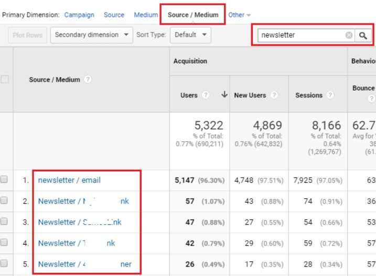This screenshot has height=276, width=376.
Task: Switch primary dimension to Campaign
Action: (79, 15)
